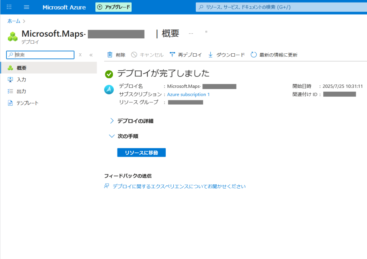Screen dimensions: 367x259
Task: Open the デプロイに関するエクスペリエンス feedback link
Action: click(x=179, y=187)
